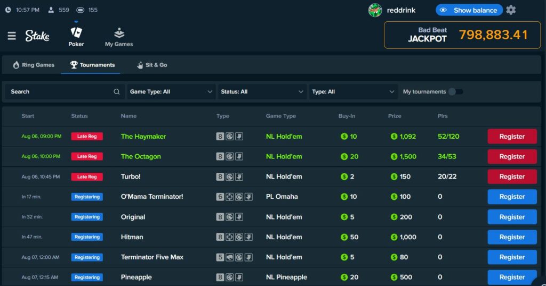Register for The Haymaker tournament
This screenshot has width=546, height=286.
[x=512, y=137]
